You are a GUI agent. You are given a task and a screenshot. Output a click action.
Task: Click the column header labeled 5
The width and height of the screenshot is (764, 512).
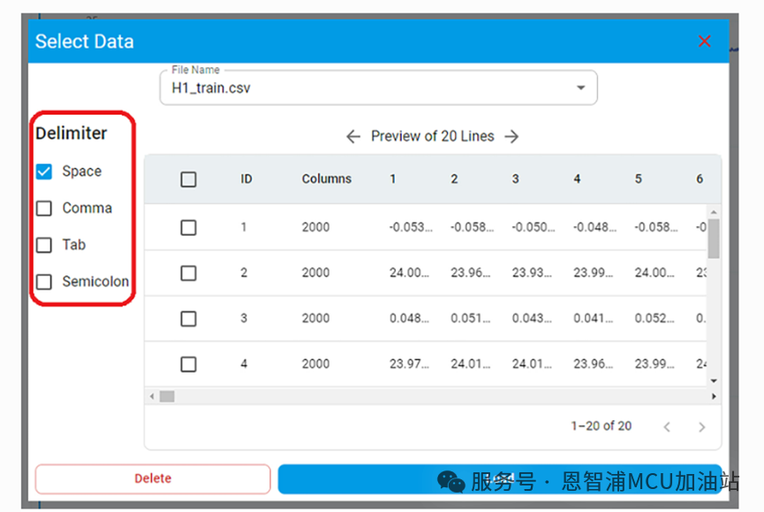639,179
